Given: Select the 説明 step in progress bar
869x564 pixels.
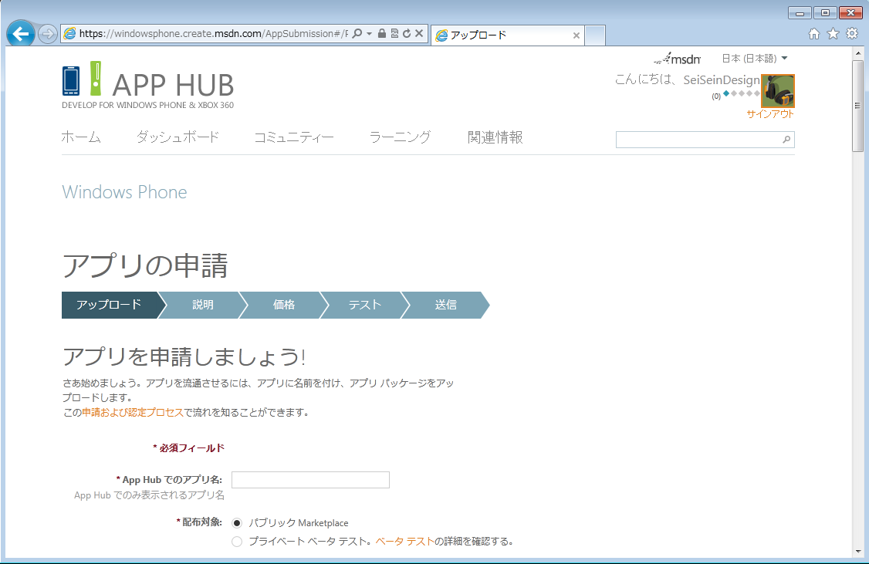Looking at the screenshot, I should point(203,305).
